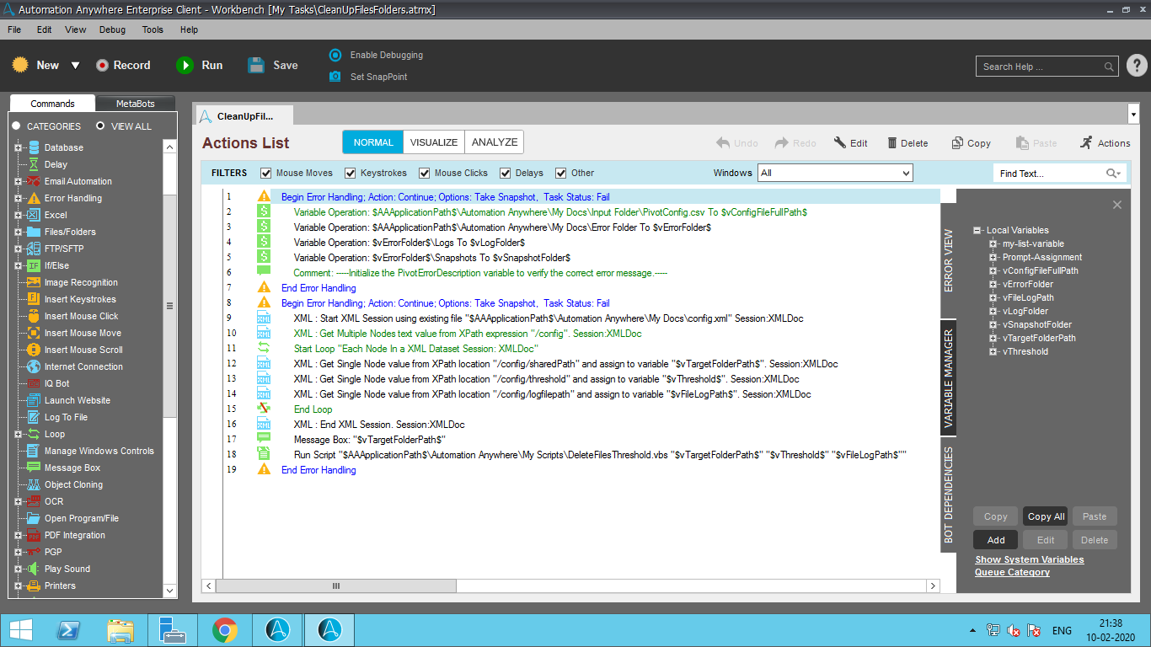Click the Object Cloning icon
The height and width of the screenshot is (647, 1151).
pos(34,484)
